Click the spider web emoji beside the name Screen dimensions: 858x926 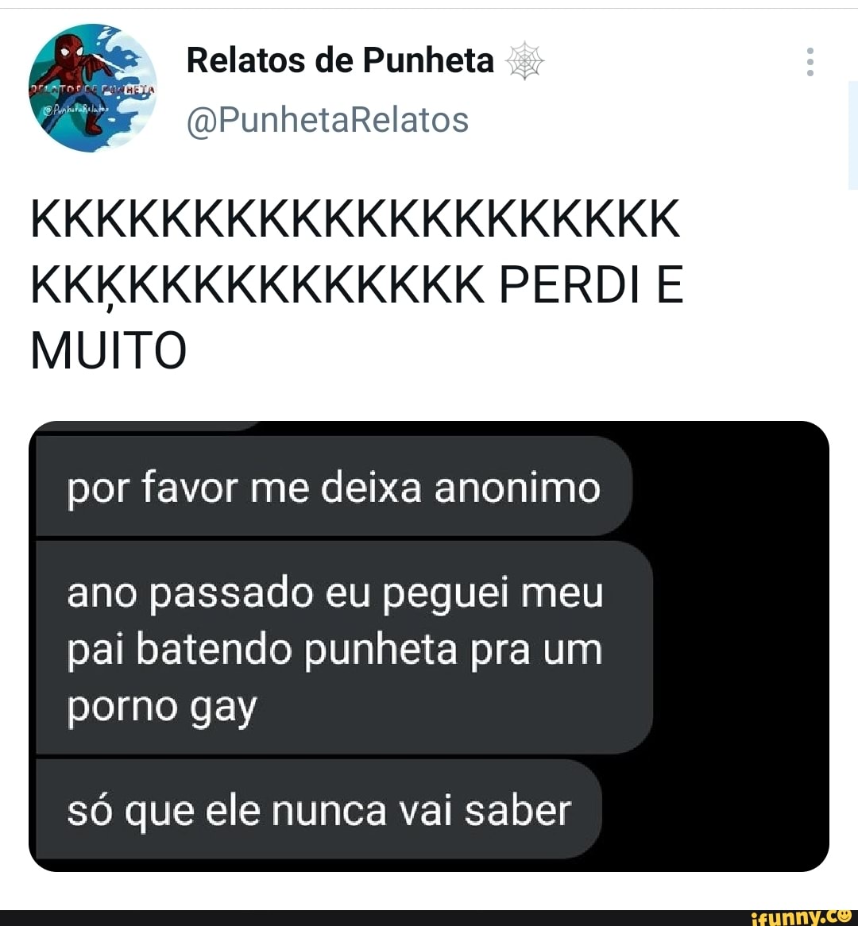(524, 61)
